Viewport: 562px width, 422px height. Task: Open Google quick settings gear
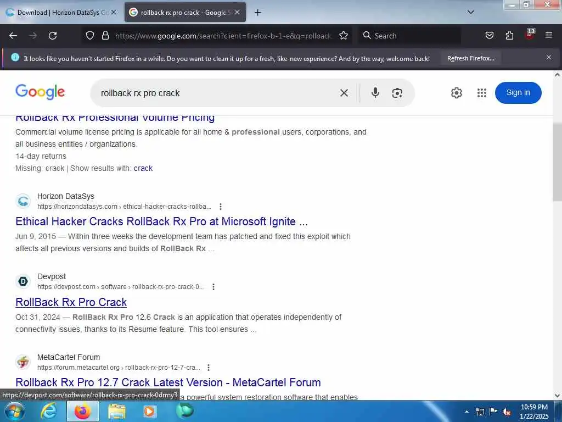(x=456, y=93)
